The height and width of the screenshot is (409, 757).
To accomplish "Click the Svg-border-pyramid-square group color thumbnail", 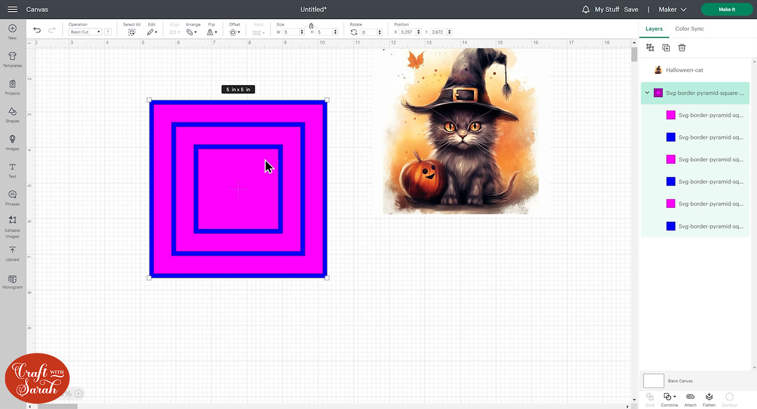I will (x=658, y=93).
